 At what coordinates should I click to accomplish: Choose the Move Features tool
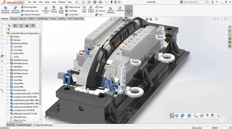point(54,9)
